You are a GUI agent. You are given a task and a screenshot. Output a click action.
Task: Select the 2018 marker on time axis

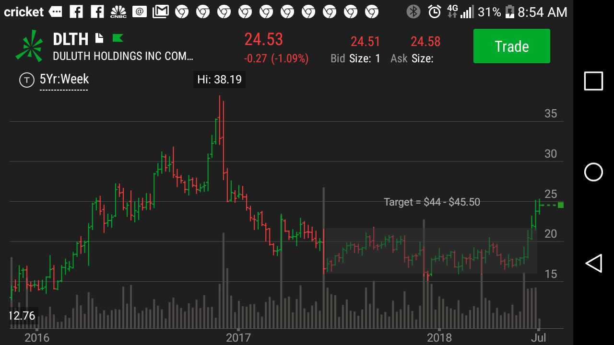(x=439, y=337)
